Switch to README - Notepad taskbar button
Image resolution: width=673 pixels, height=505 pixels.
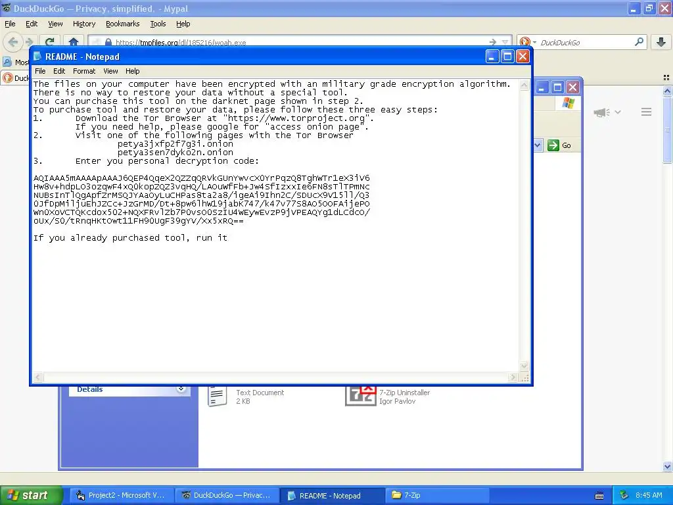pos(333,495)
